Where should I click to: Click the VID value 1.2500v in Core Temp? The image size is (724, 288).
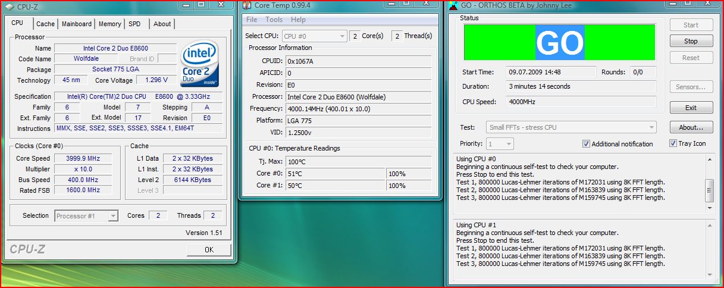(x=358, y=132)
